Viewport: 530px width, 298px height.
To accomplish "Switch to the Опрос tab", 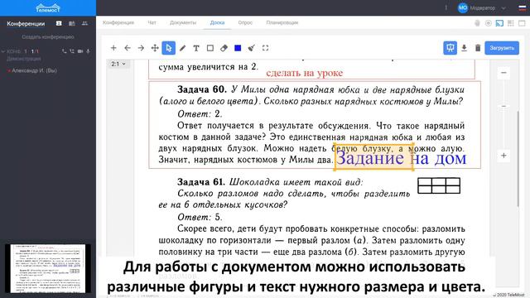I will pos(245,22).
